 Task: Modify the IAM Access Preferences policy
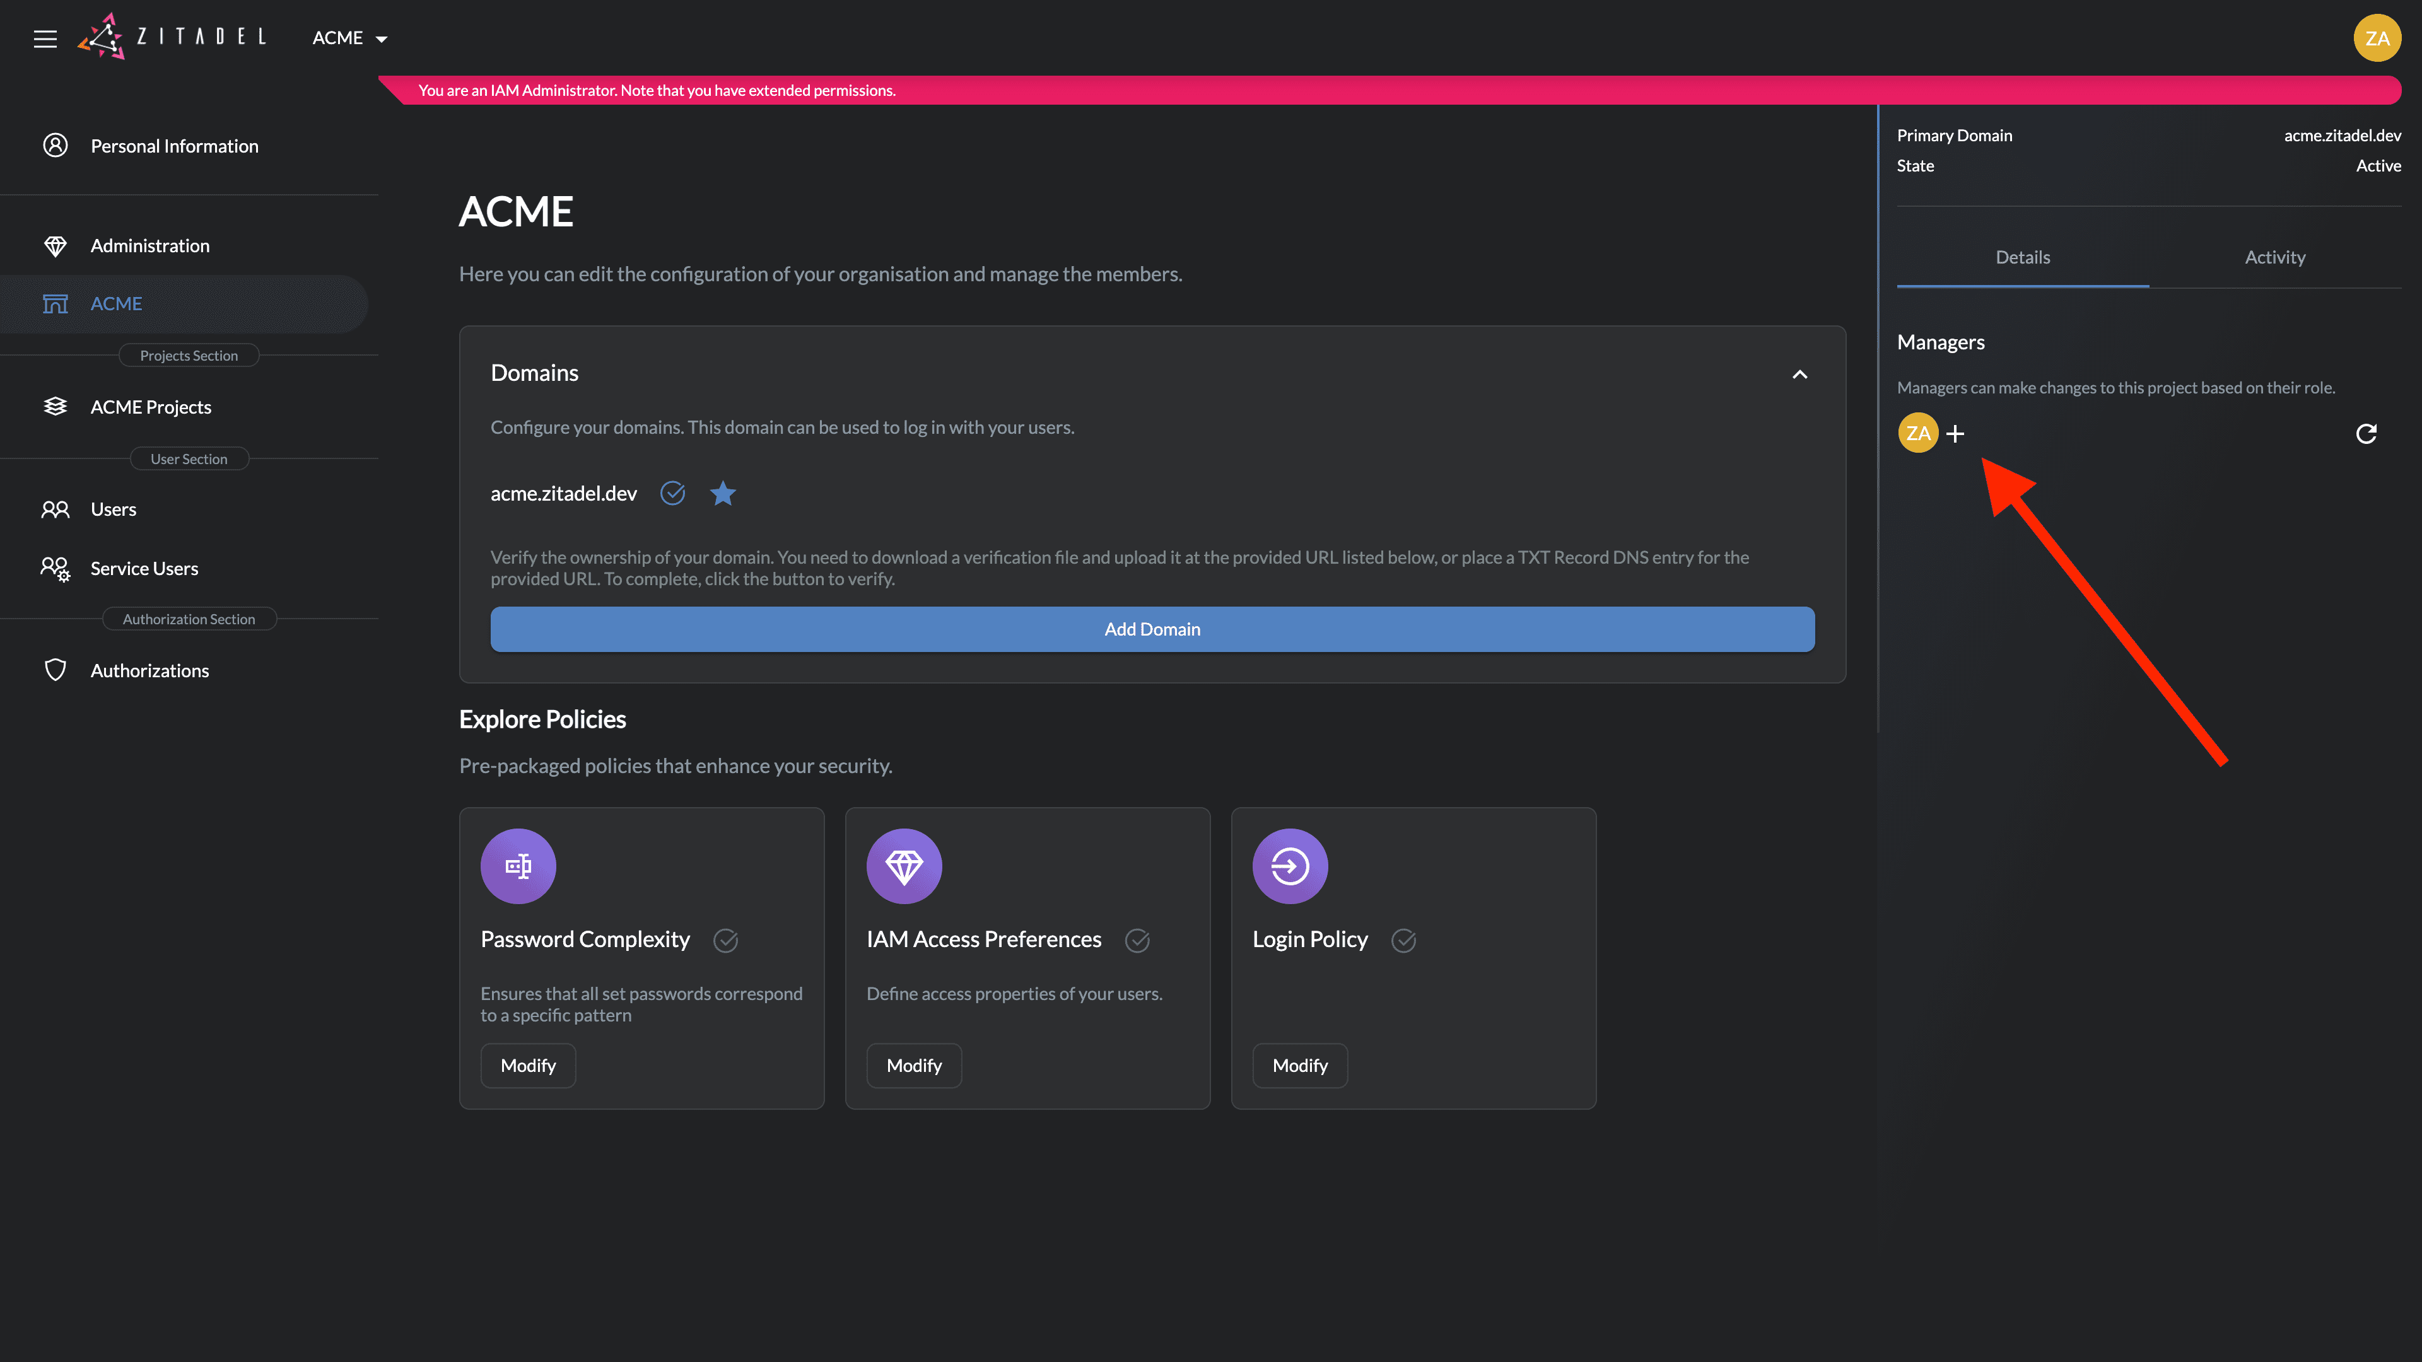914,1065
